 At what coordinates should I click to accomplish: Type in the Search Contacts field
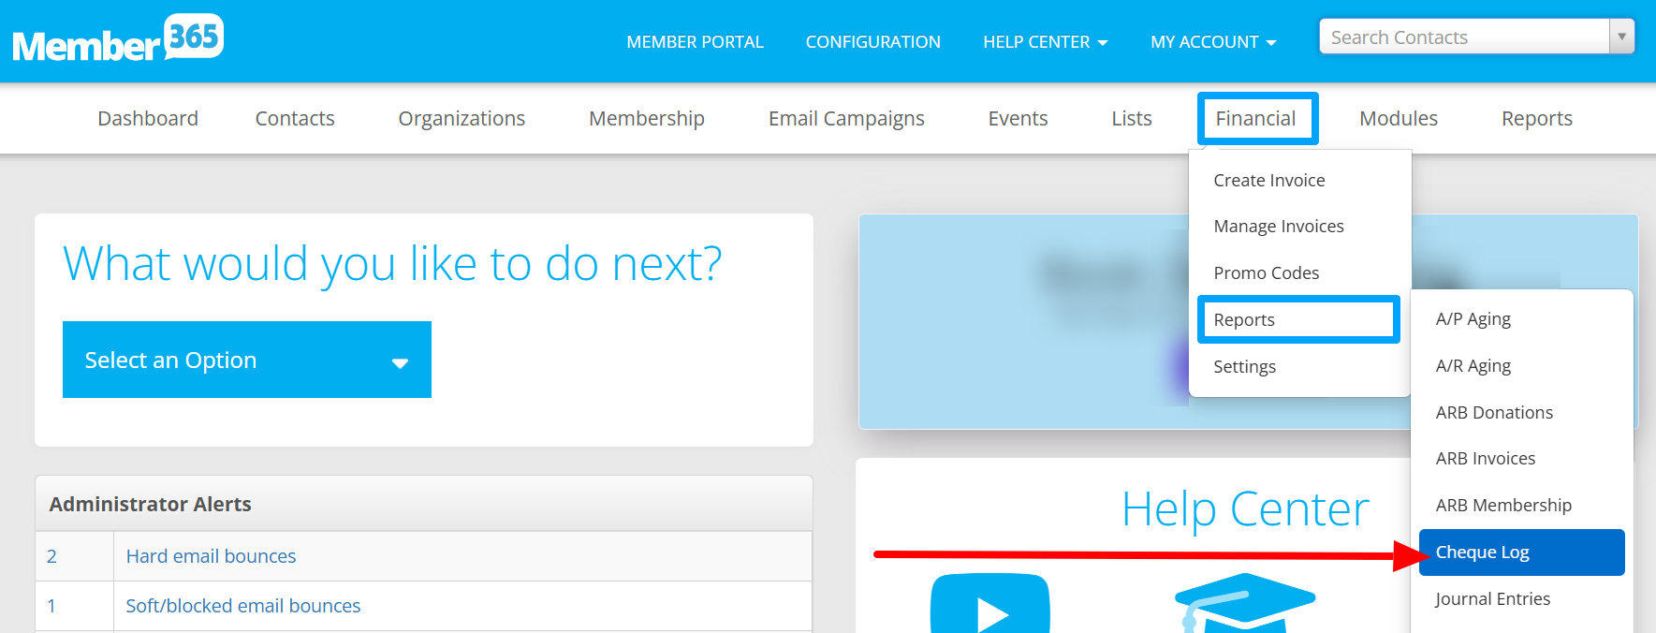(x=1463, y=37)
